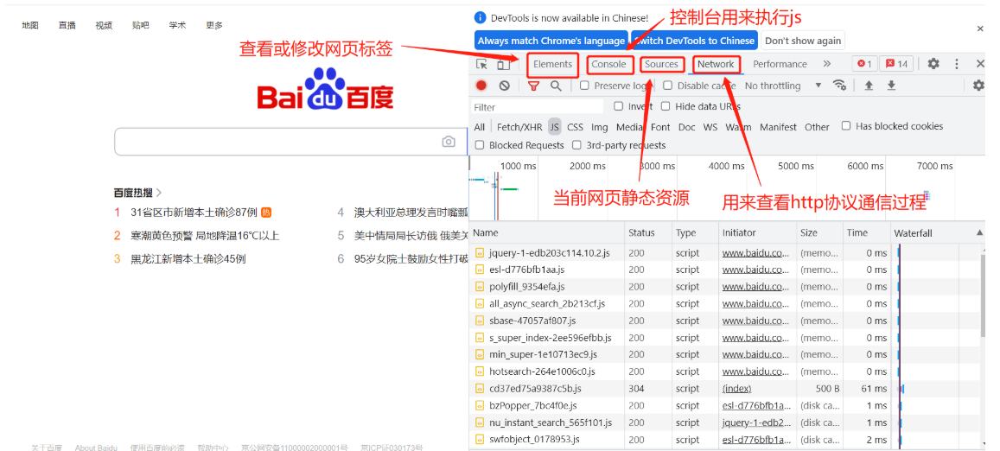Screen dimensions: 1000x451
Task: Open hot search 31省区市新增本土确诊87例
Action: click(194, 213)
